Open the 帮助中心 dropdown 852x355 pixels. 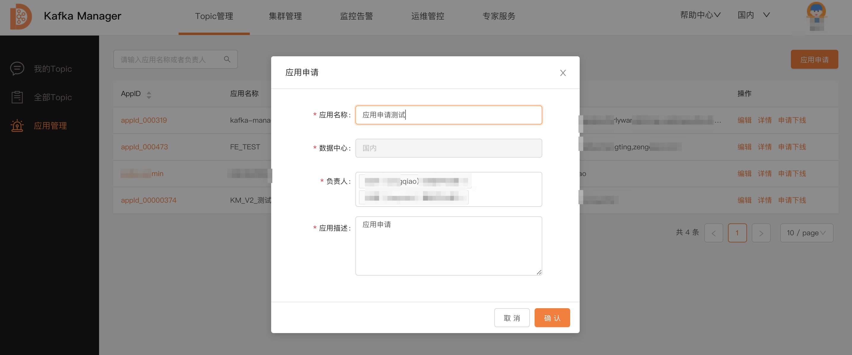click(700, 15)
